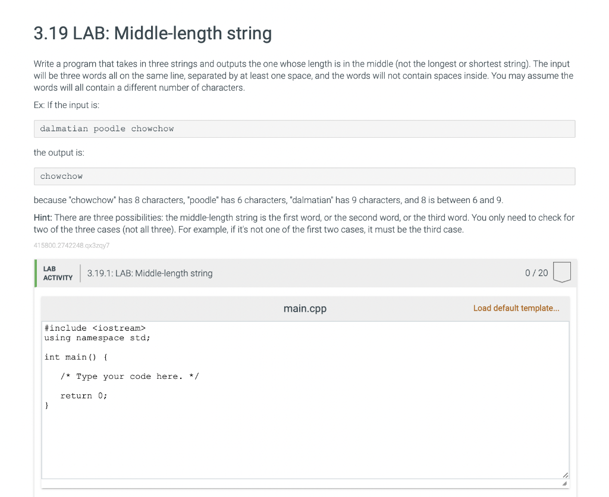The image size is (609, 497).
Task: Click the 3.19 LAB: Middle-length string heading
Action: tap(153, 33)
